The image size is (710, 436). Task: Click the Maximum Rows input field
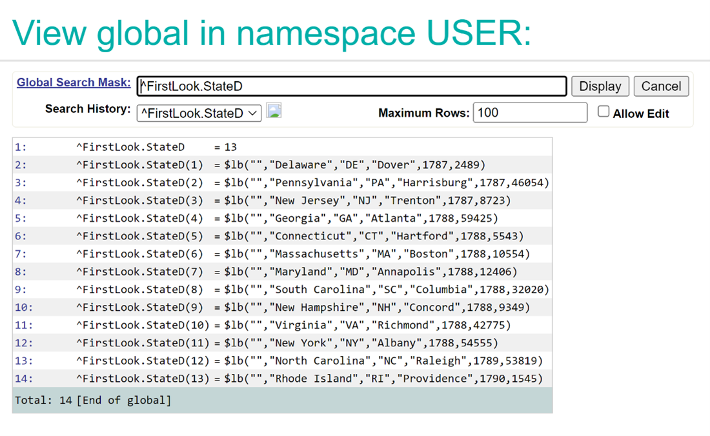[x=530, y=113]
